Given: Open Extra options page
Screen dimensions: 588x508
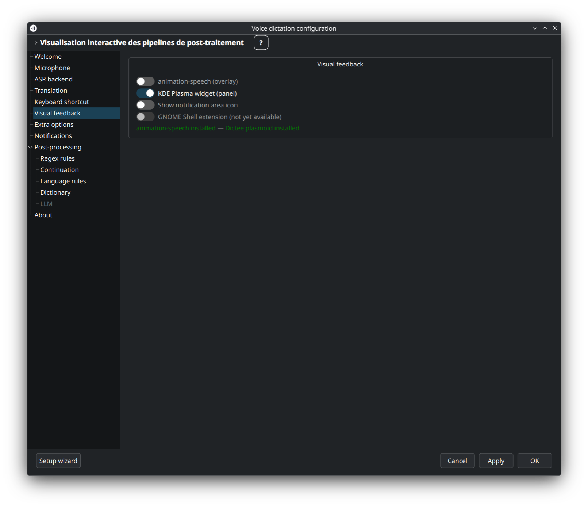Looking at the screenshot, I should click(x=54, y=125).
